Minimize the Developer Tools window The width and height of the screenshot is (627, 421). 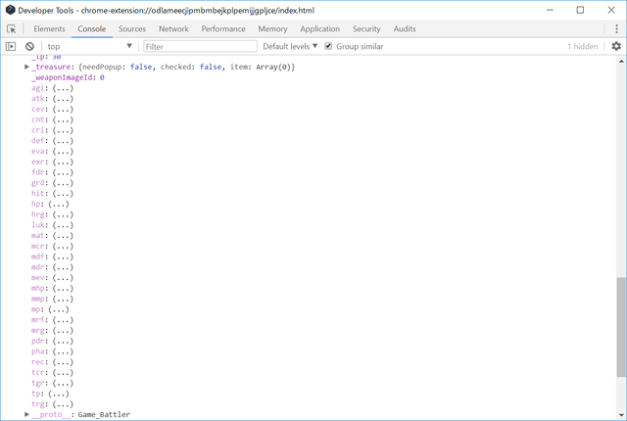tap(551, 10)
